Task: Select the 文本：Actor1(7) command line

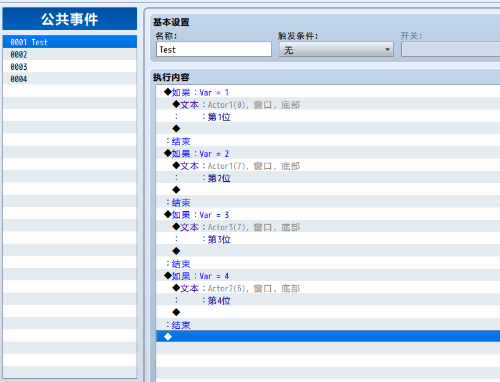Action: [328, 166]
